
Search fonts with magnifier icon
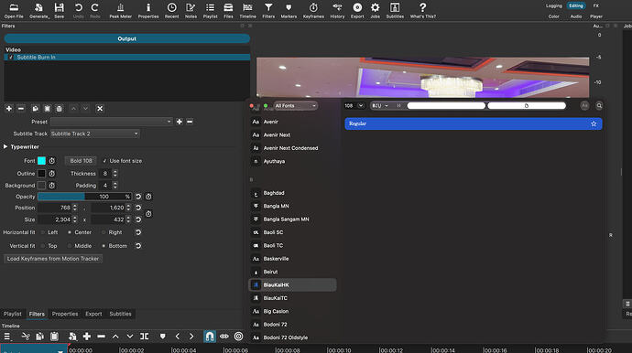599,106
